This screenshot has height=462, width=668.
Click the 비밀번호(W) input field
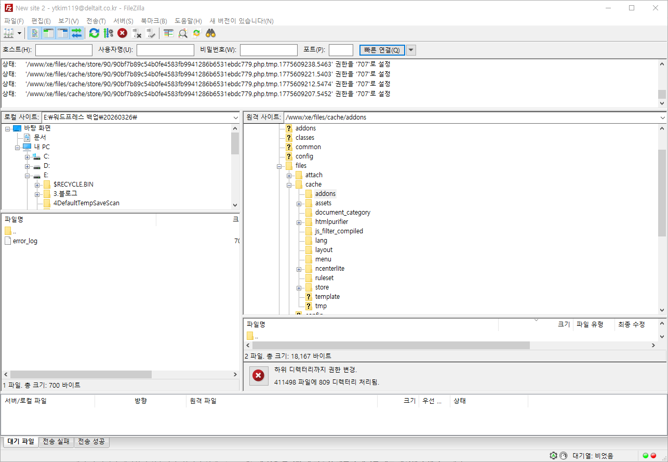[269, 50]
